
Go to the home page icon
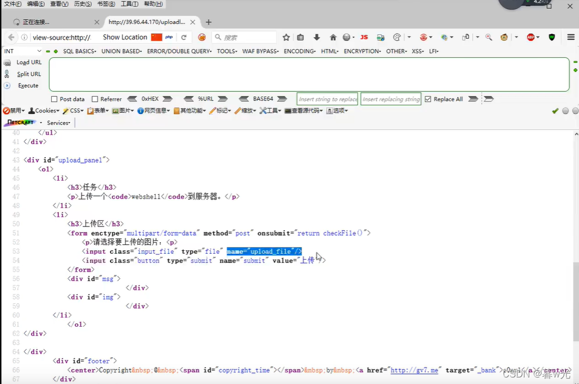tap(333, 37)
